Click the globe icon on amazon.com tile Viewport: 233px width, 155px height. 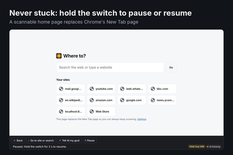pyautogui.click(x=92, y=100)
